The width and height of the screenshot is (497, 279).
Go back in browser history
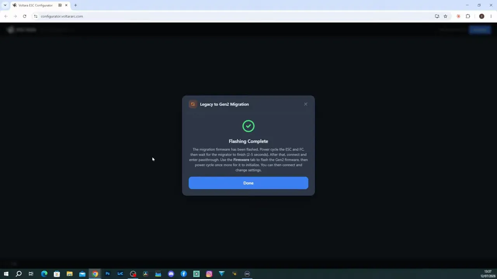6,16
